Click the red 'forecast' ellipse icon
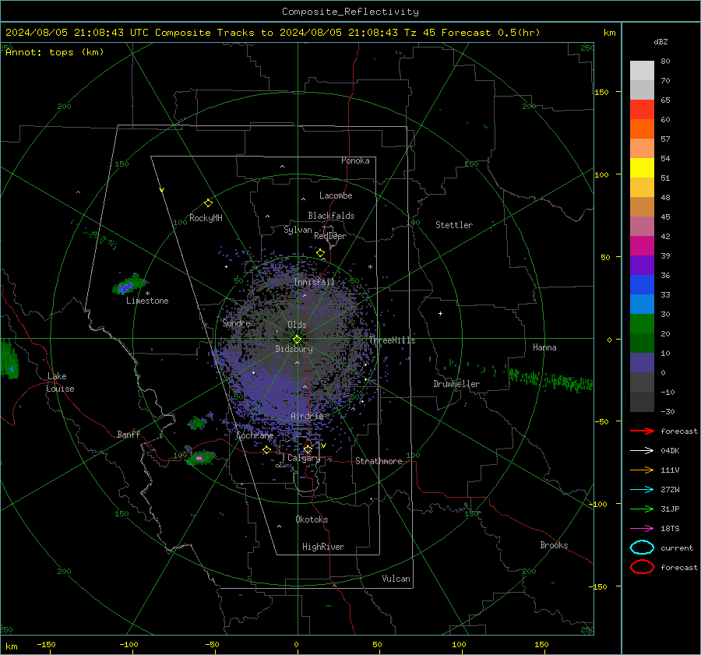 [x=642, y=567]
